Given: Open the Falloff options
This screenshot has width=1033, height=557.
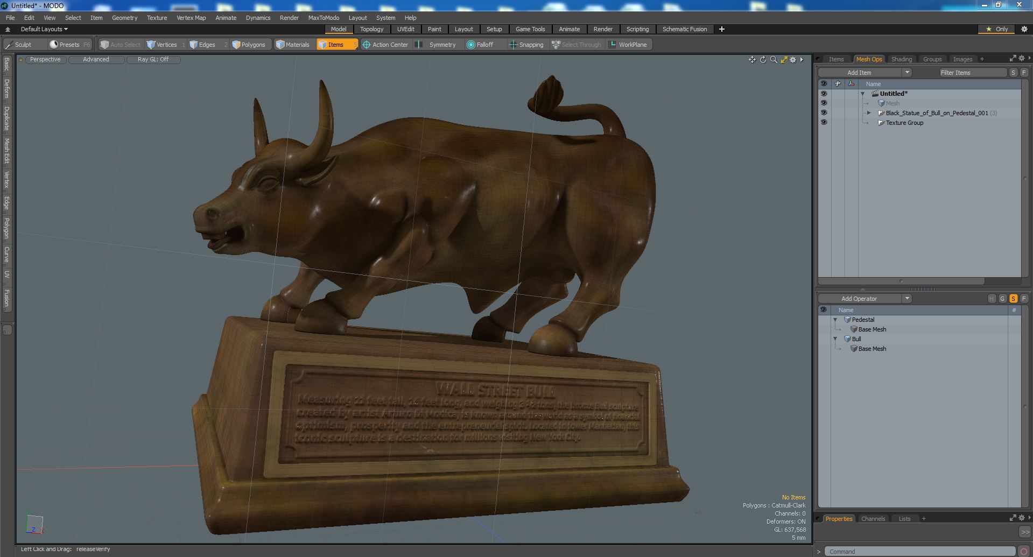Looking at the screenshot, I should click(x=480, y=45).
